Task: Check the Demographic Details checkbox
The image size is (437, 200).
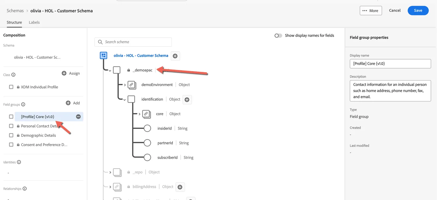Action: point(11,135)
